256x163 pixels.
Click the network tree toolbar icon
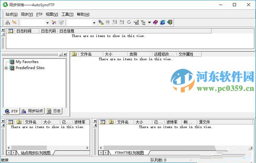(136, 22)
